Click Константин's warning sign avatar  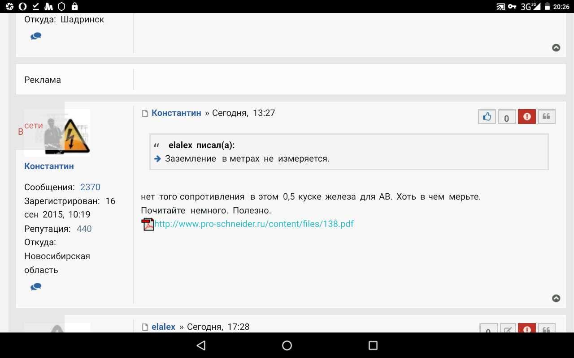point(67,134)
